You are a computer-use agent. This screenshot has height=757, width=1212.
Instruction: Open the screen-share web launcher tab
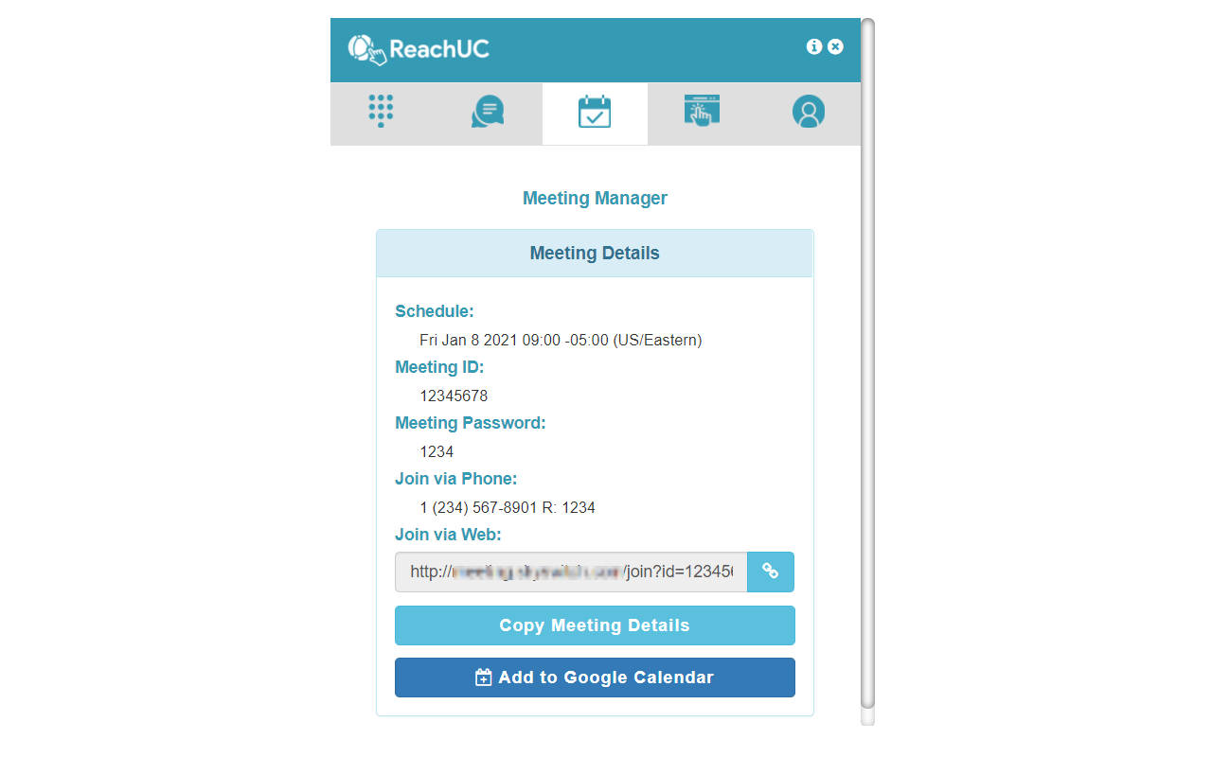coord(702,111)
